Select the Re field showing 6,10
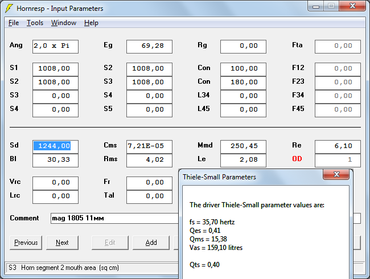 click(337, 146)
